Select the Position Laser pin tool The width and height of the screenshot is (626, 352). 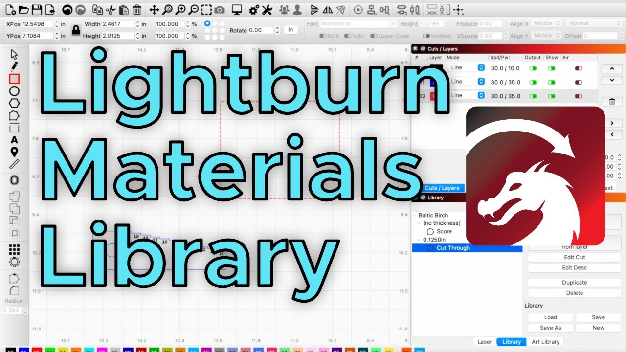pos(14,152)
